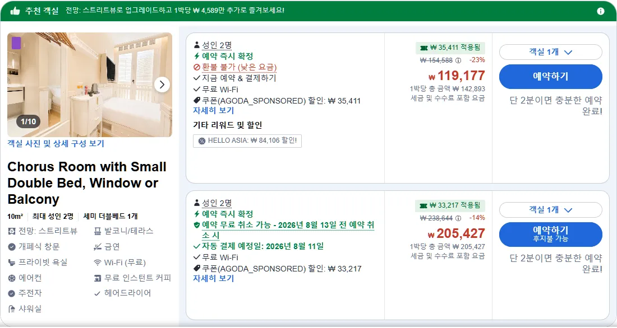This screenshot has width=617, height=328.
Task: Click the '세미 더블베드 1개' text
Action: point(110,217)
